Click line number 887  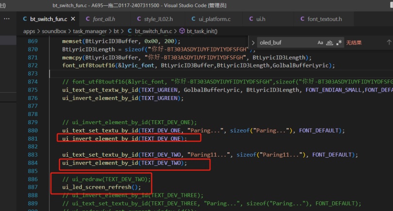(x=33, y=187)
